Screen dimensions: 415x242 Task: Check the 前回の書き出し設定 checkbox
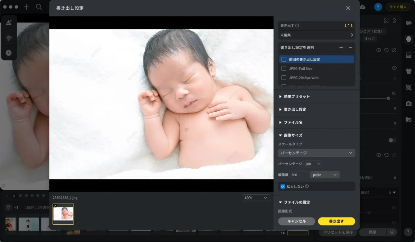point(284,59)
